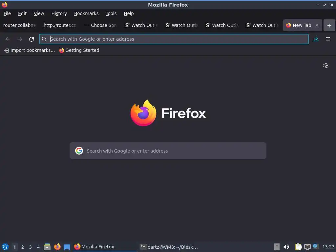Switch to the router.collabne tab

click(x=20, y=25)
